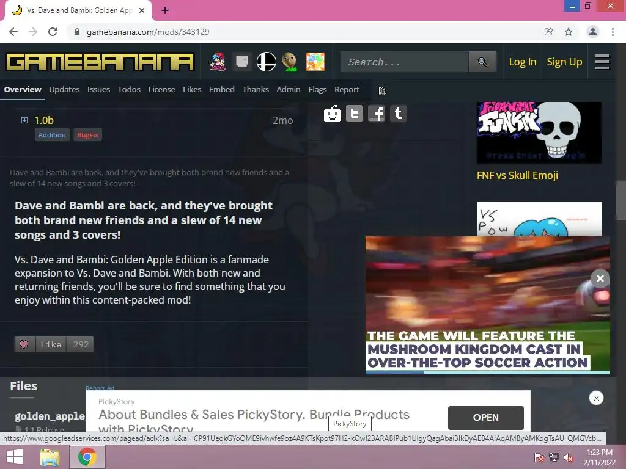Share the mod on Twitter
Viewport: 626px width, 469px height.
pyautogui.click(x=355, y=114)
